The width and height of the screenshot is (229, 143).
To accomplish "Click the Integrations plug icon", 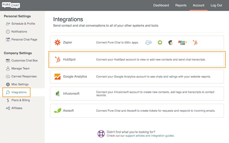I will tap(8, 92).
